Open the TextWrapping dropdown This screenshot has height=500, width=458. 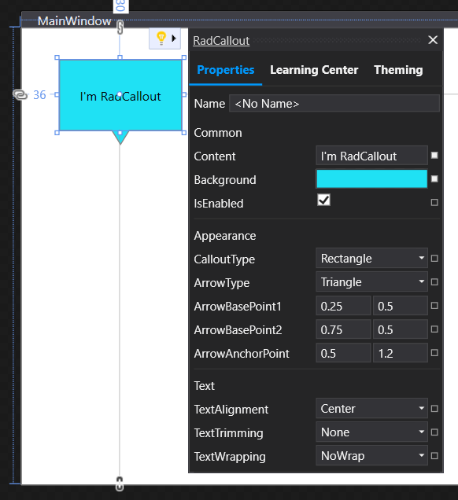(x=371, y=455)
